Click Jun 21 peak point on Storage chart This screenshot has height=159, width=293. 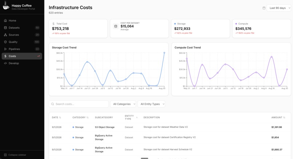(87, 62)
